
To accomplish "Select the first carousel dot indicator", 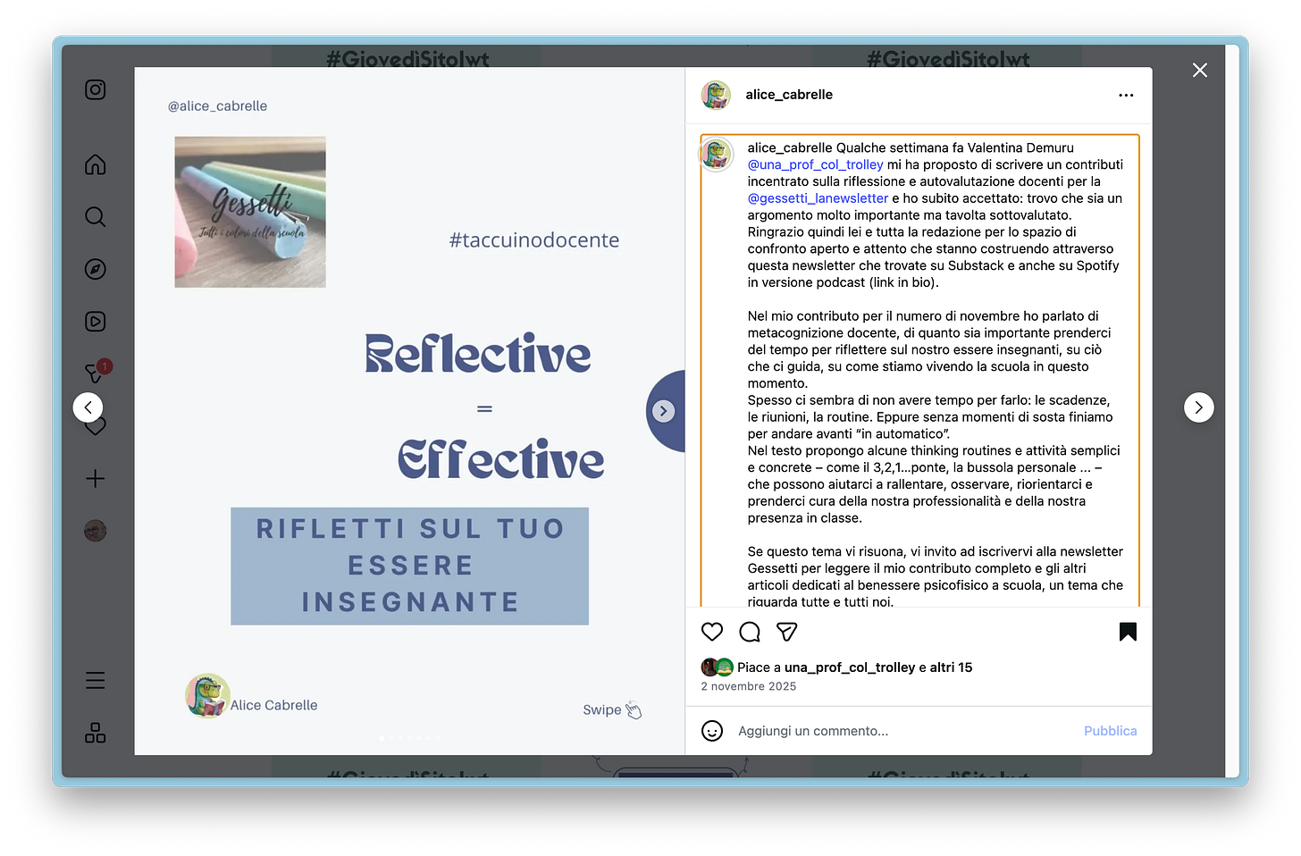I will tap(382, 738).
